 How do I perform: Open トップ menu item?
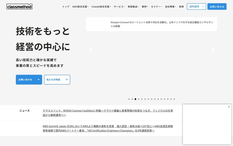click(66, 6)
